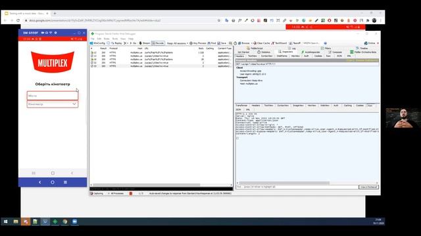Image resolution: width=421 pixels, height=236 pixels.
Task: Toggle the Decode toolbar button
Action: 158,43
